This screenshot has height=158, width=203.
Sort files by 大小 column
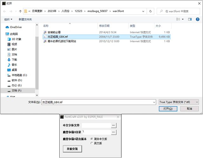[x=158, y=26]
